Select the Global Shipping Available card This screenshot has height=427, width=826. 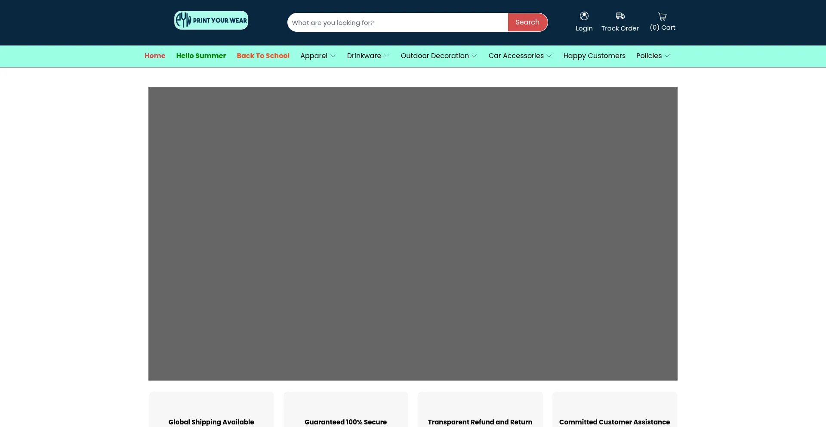coord(211,413)
